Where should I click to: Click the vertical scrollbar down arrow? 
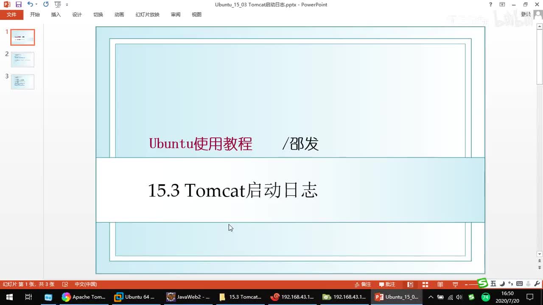(540, 254)
